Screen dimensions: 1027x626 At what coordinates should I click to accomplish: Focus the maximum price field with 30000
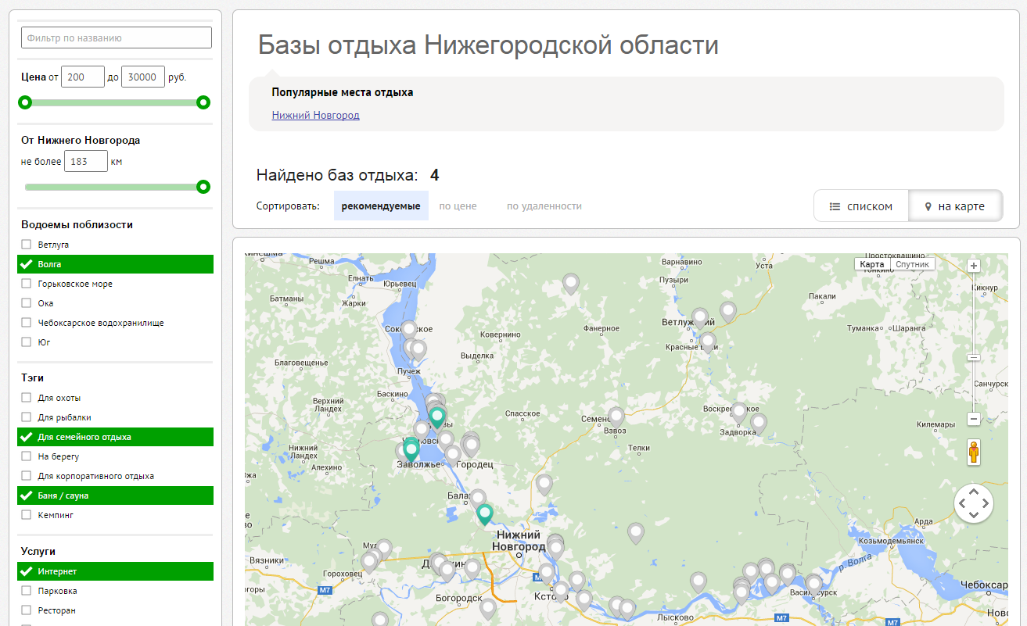point(143,77)
